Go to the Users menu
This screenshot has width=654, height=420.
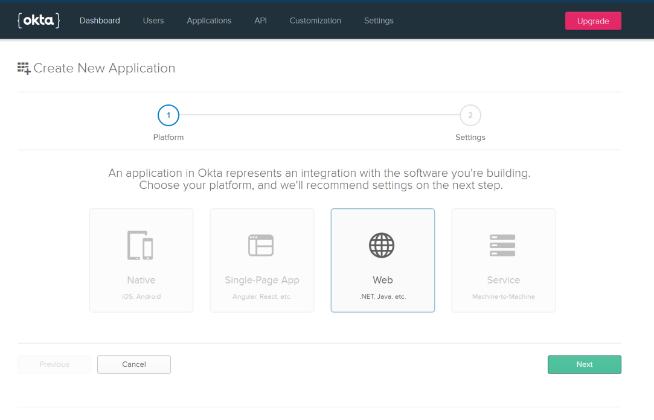153,21
